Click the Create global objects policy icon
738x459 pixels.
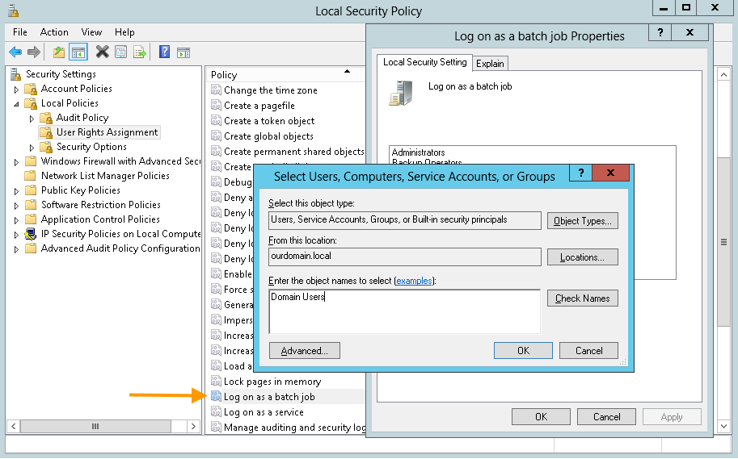point(216,136)
